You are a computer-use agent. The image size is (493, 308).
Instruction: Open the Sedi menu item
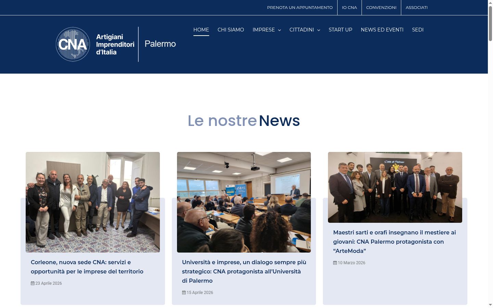[x=418, y=30]
